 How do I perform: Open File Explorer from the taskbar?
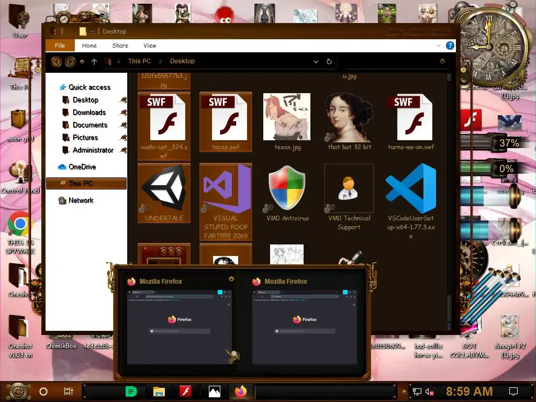[159, 392]
